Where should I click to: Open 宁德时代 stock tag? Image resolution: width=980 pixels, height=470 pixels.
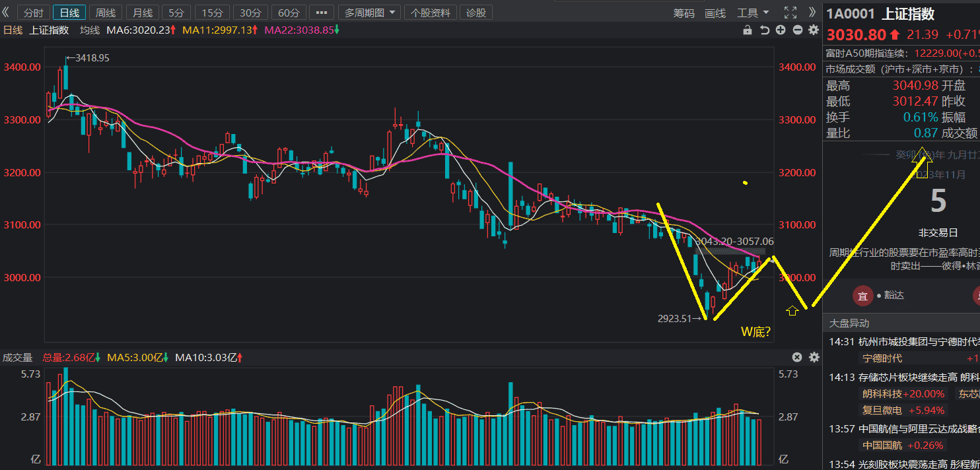882,358
